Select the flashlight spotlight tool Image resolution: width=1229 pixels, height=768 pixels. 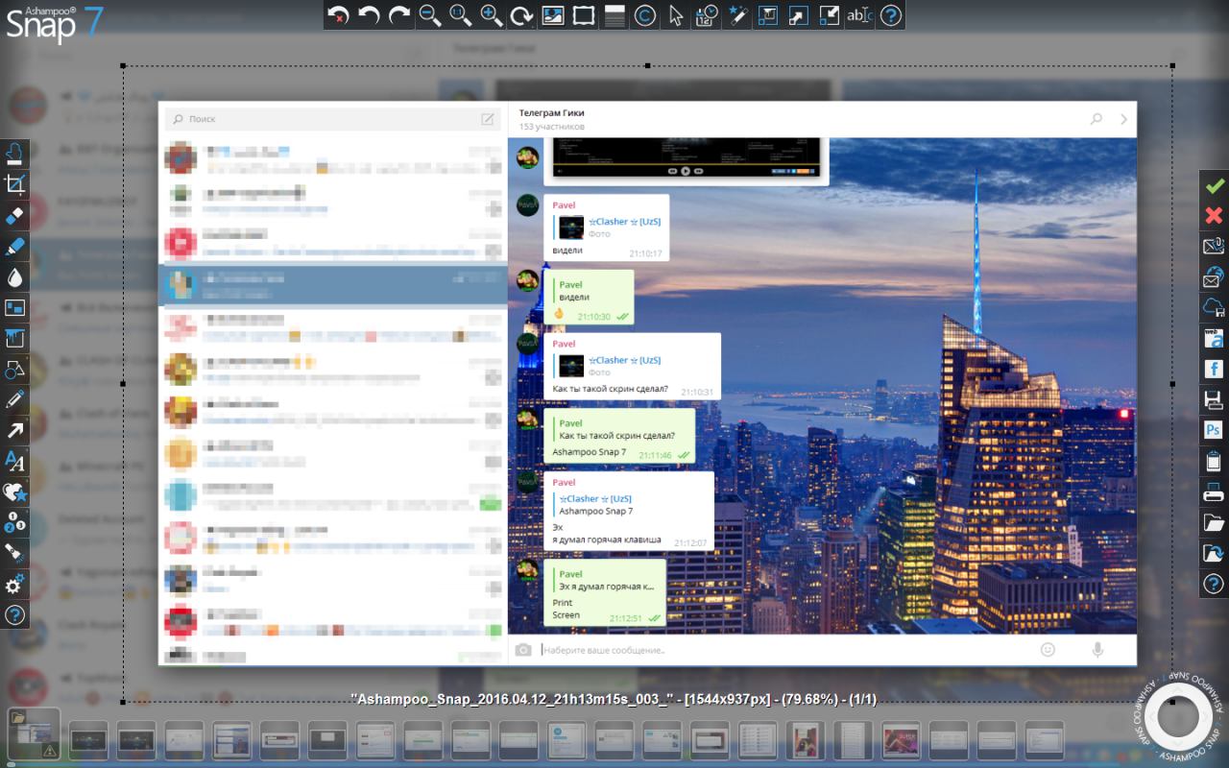coord(15,554)
